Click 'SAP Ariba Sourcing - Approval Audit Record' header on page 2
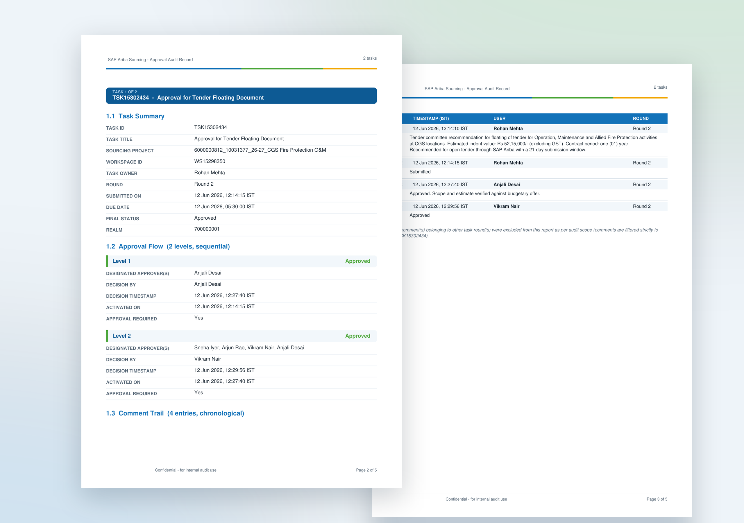 click(x=150, y=60)
